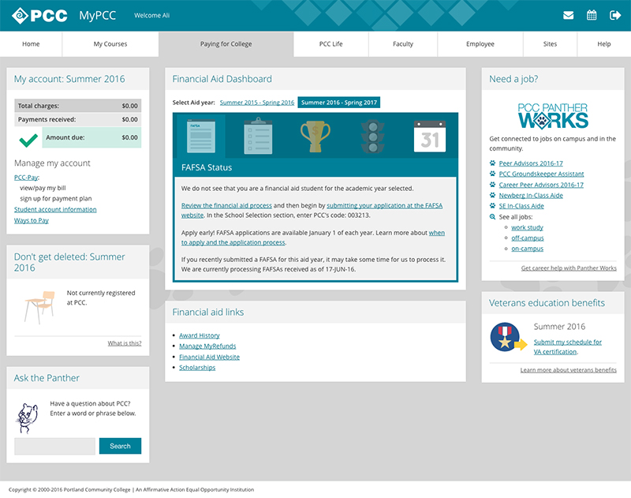Open Student account information link
The width and height of the screenshot is (631, 498).
pos(55,209)
